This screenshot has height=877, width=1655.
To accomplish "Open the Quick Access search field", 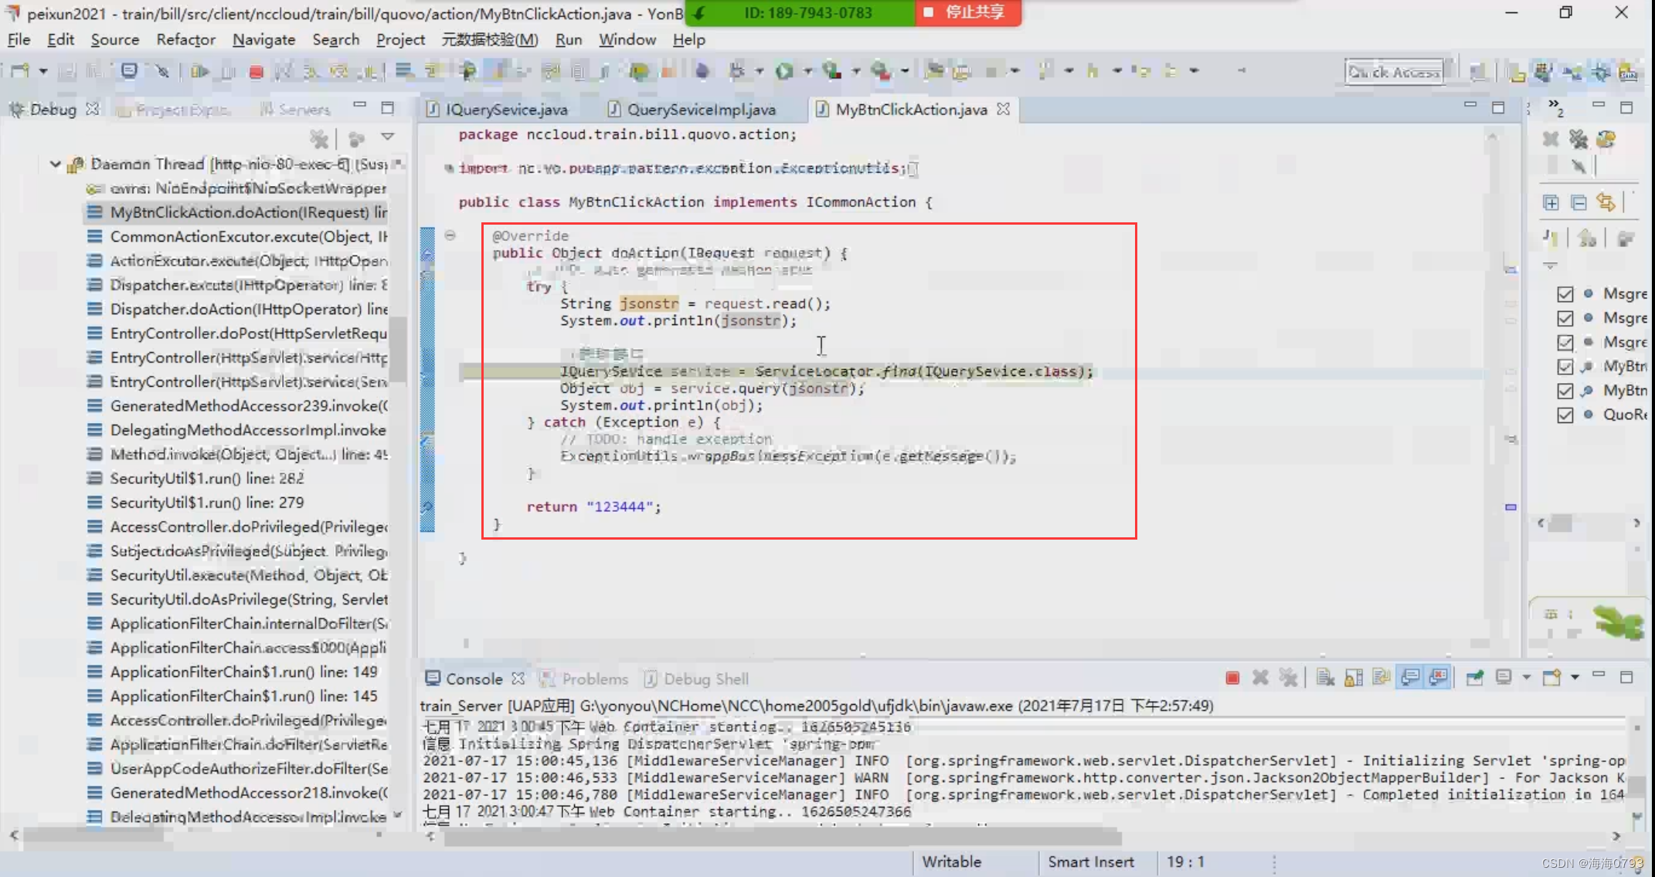I will click(1394, 72).
